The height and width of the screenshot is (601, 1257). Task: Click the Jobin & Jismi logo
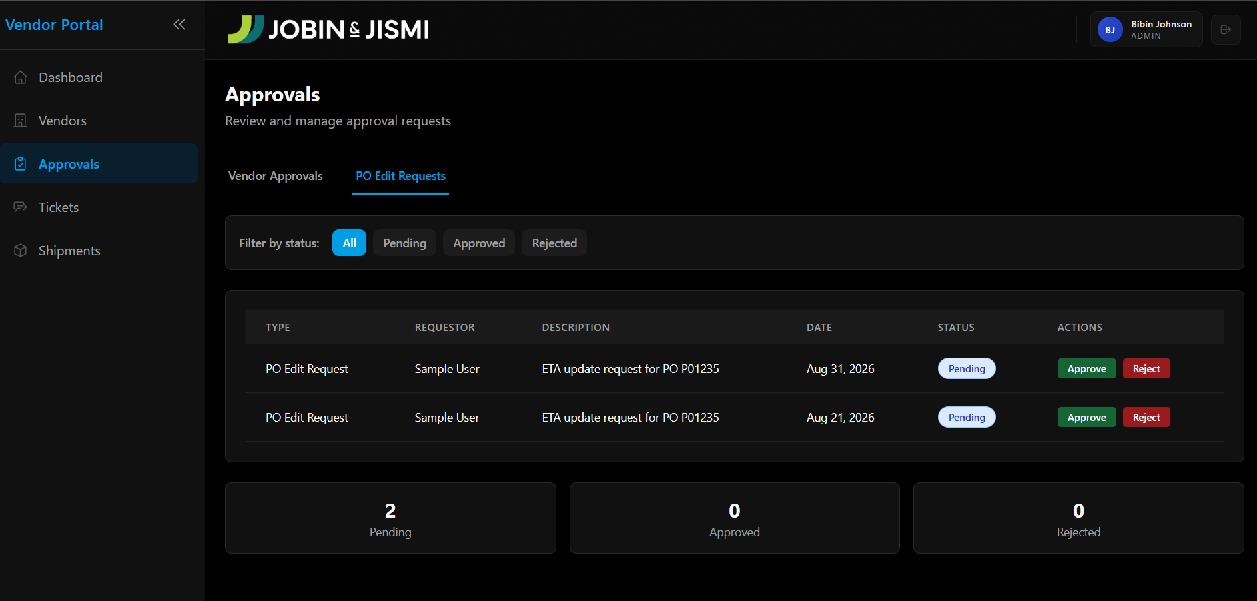(x=328, y=29)
